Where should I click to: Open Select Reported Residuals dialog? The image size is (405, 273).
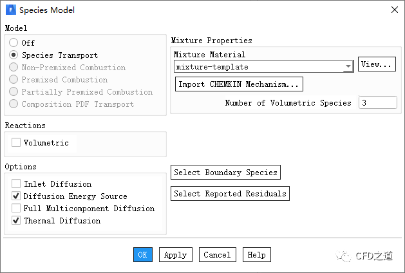230,194
